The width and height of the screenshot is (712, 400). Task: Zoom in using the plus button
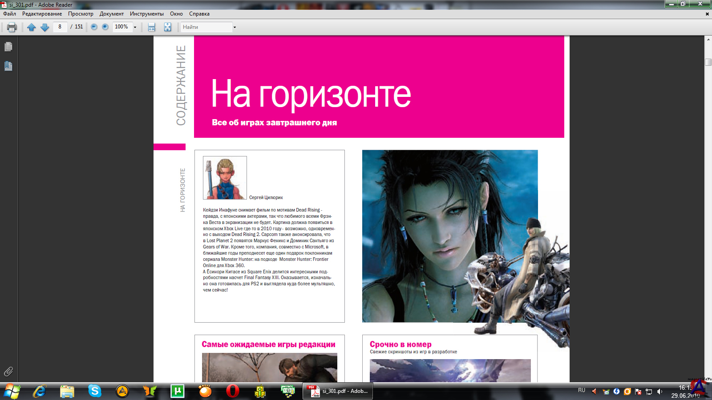pyautogui.click(x=105, y=27)
